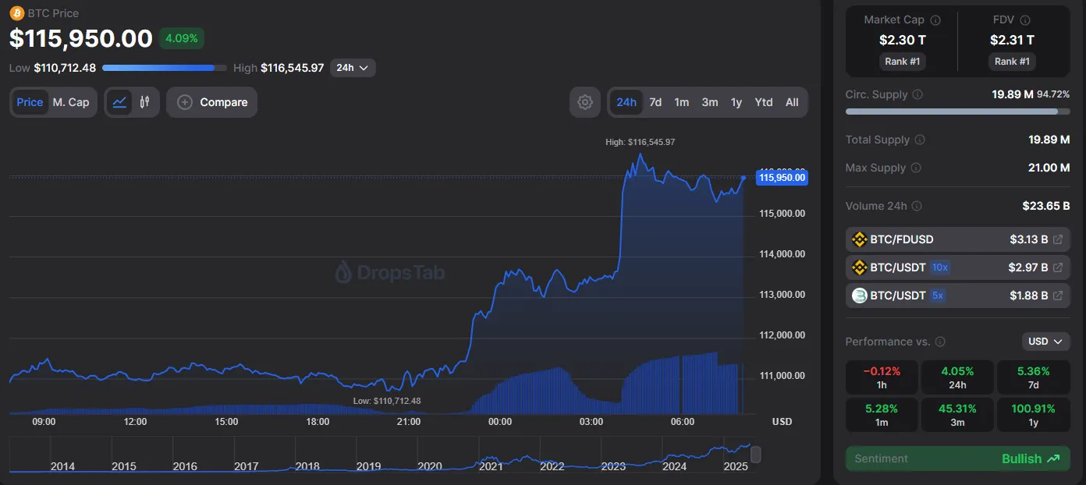Click the info icon beside Market Cap
The image size is (1086, 485).
pos(935,20)
